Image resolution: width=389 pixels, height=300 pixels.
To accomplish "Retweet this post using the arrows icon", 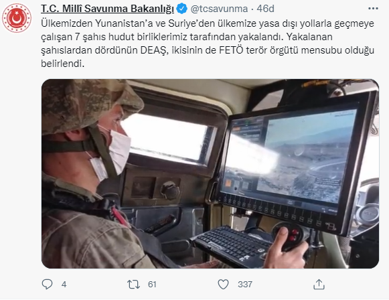I will point(133,285).
